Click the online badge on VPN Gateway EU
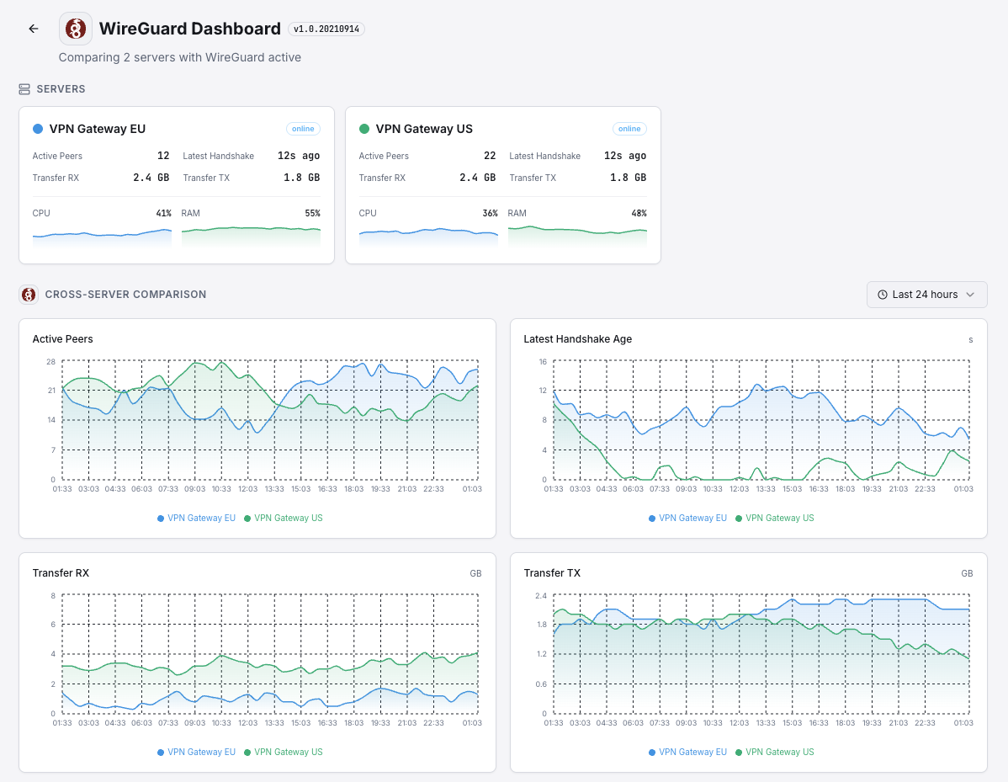The height and width of the screenshot is (782, 1008). (303, 129)
